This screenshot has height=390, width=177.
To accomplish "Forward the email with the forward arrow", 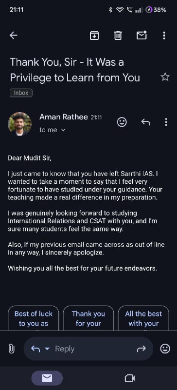I will (x=141, y=349).
